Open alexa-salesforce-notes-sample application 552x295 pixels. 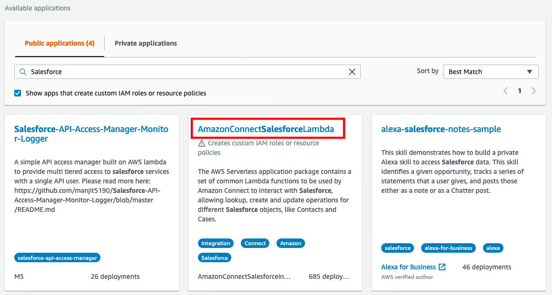(x=441, y=129)
